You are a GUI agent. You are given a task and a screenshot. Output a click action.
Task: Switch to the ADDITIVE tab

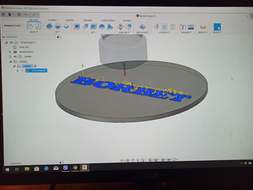coord(70,20)
